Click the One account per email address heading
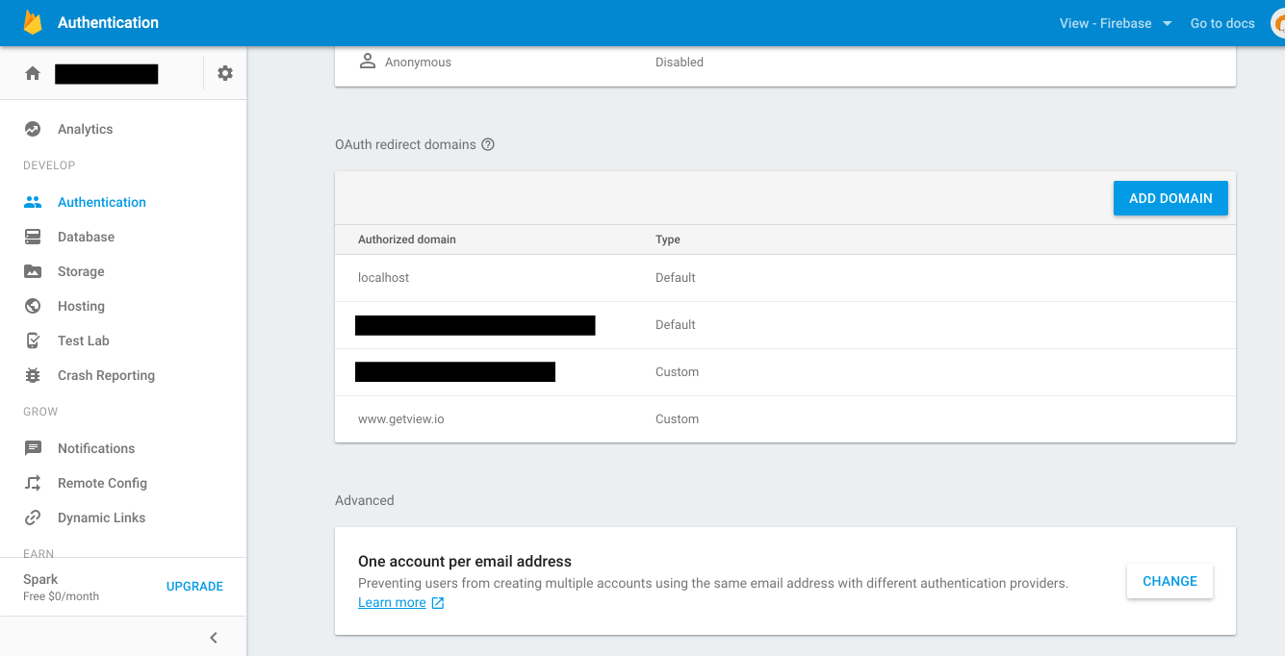The image size is (1285, 656). [465, 562]
